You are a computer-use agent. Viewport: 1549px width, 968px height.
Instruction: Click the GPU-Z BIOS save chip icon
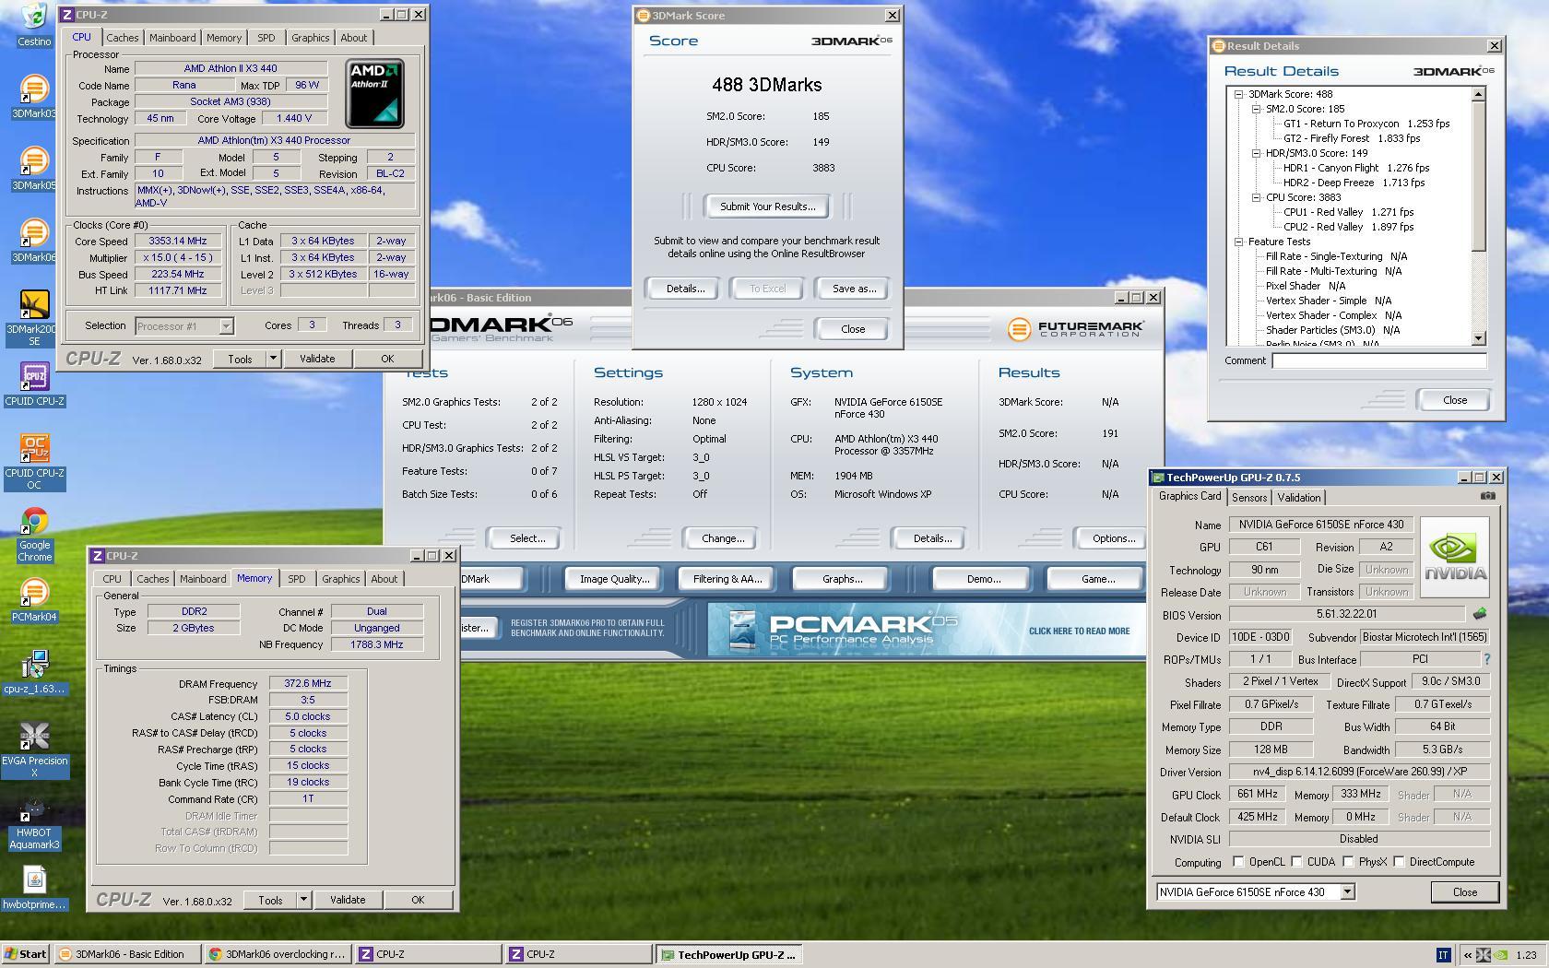(1480, 614)
